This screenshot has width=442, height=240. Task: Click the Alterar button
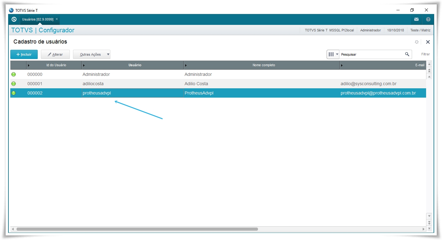(55, 54)
